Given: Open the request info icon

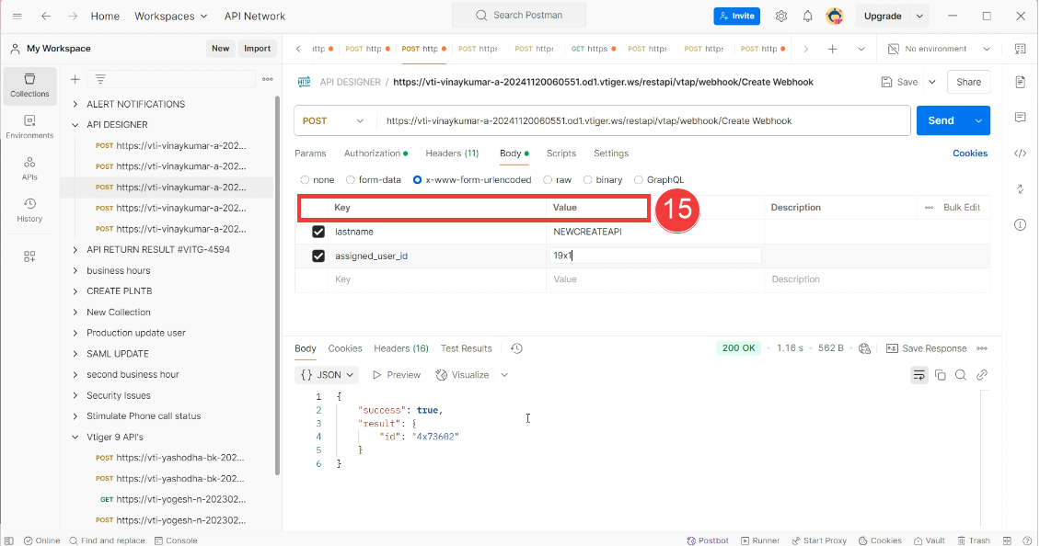Looking at the screenshot, I should (x=1020, y=224).
